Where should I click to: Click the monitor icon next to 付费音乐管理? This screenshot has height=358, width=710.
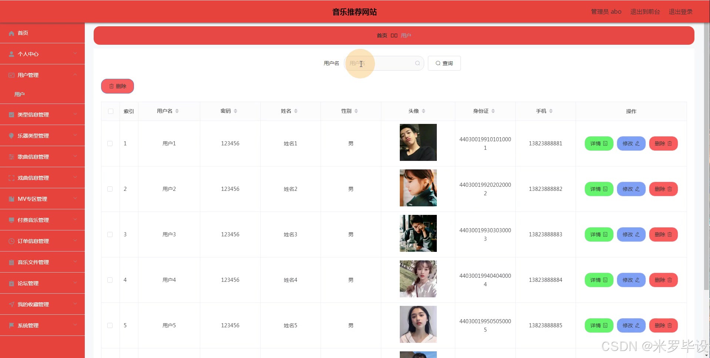tap(11, 220)
